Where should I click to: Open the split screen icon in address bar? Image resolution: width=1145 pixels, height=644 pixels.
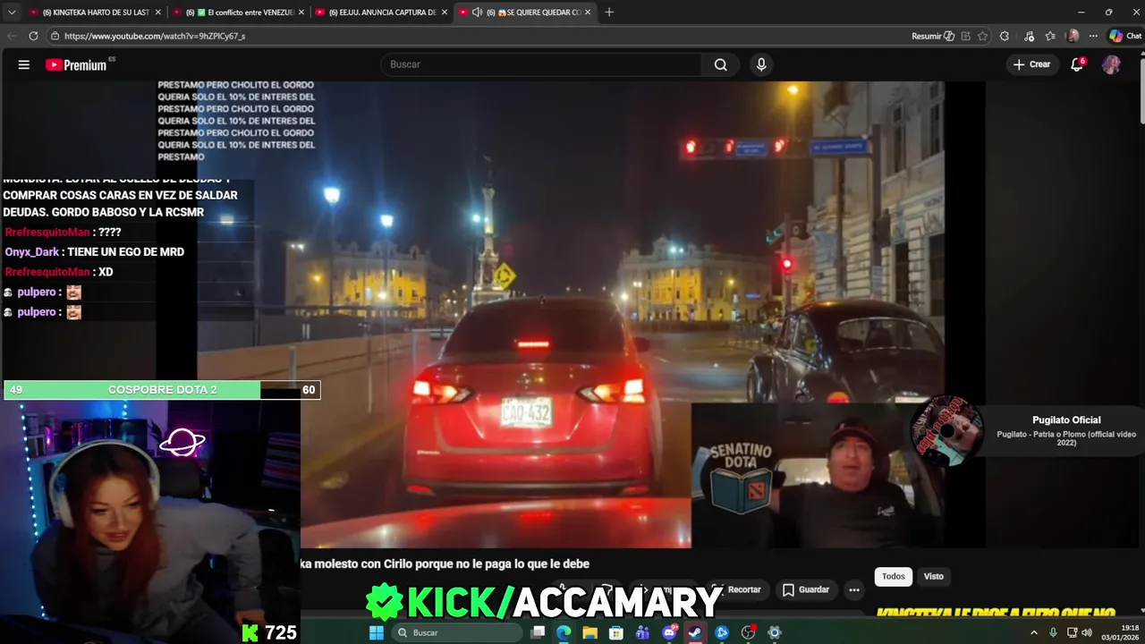[965, 36]
